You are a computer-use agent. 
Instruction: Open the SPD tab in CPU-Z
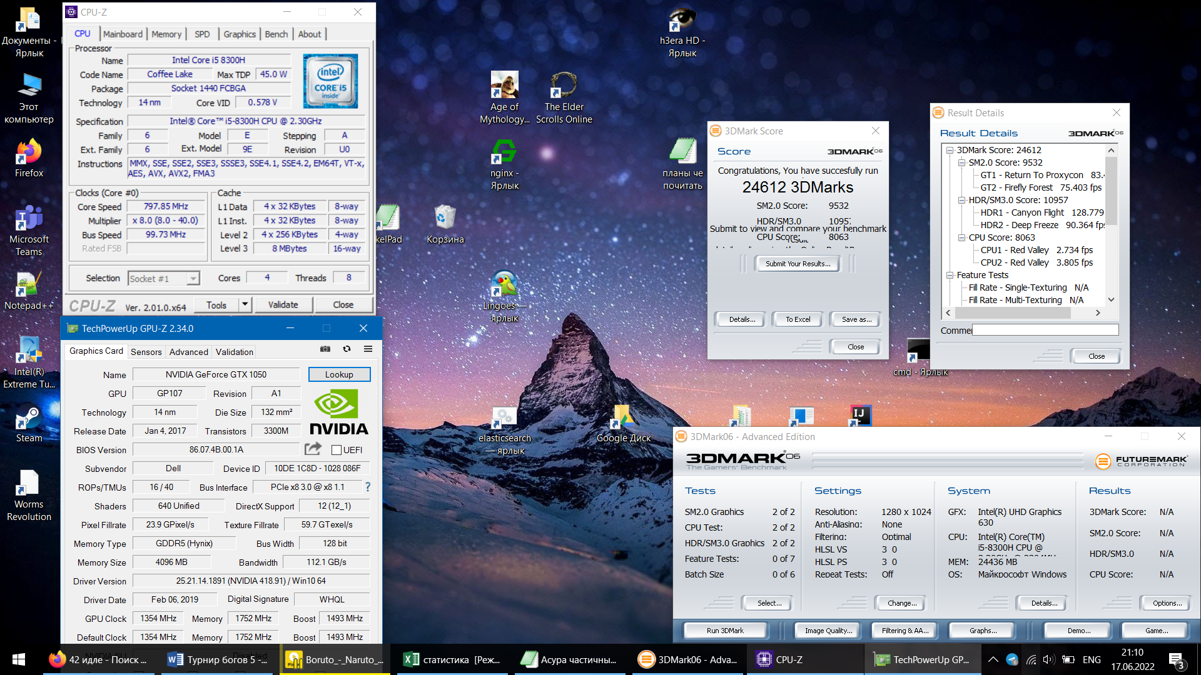[x=202, y=34]
